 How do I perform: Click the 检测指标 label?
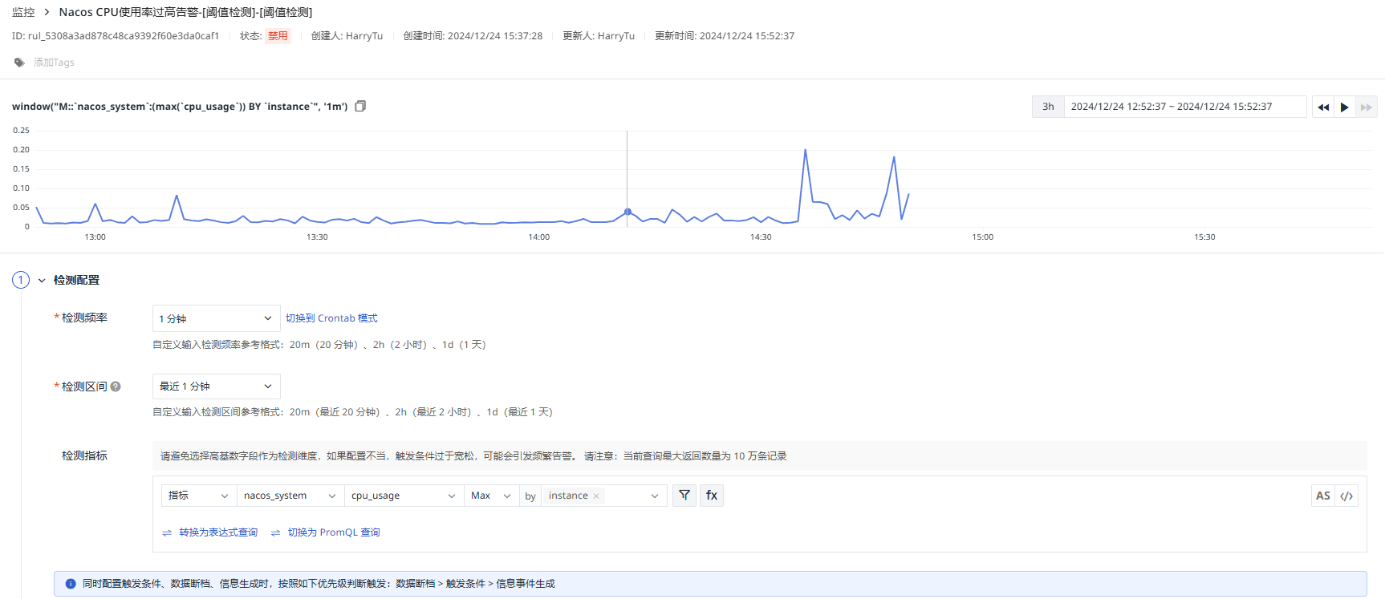click(84, 455)
